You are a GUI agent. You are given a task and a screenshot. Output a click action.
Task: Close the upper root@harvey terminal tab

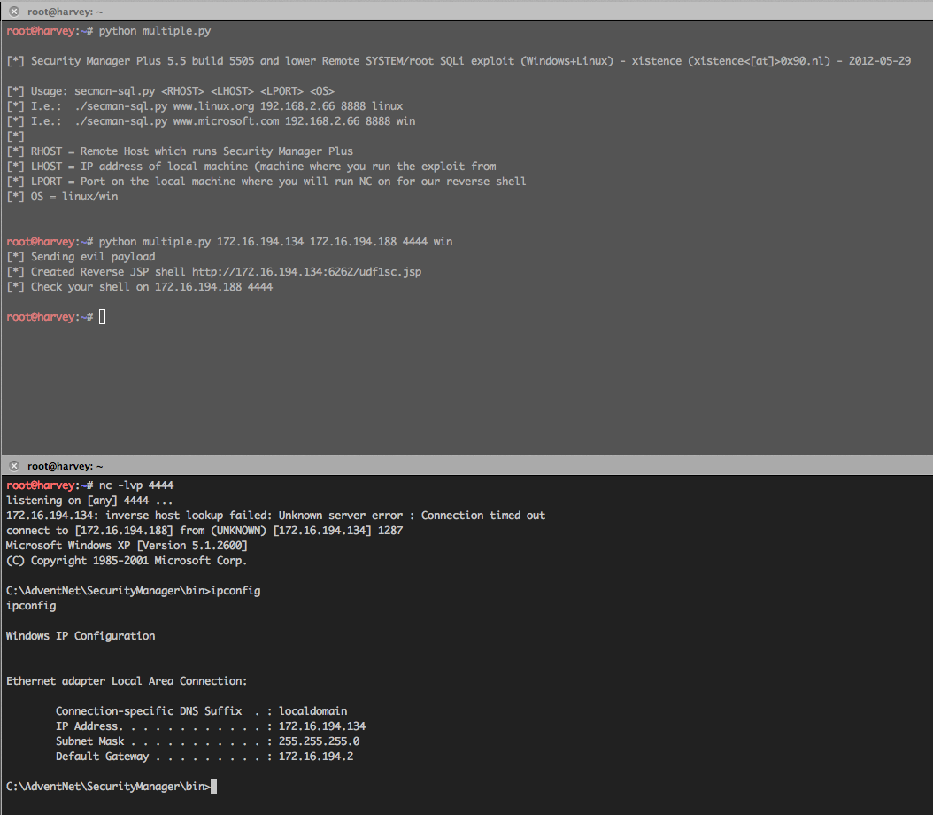pyautogui.click(x=14, y=12)
